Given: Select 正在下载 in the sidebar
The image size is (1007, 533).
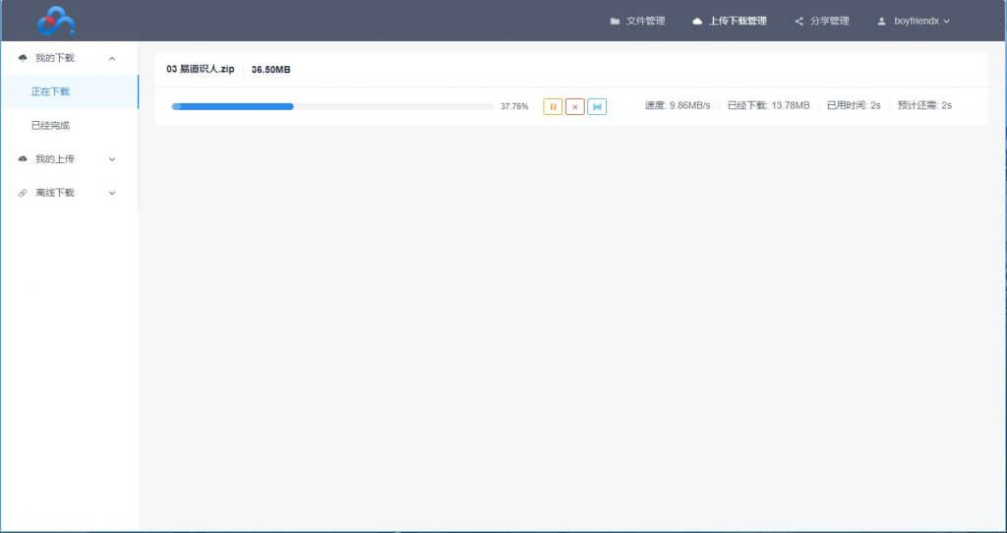Looking at the screenshot, I should point(51,91).
